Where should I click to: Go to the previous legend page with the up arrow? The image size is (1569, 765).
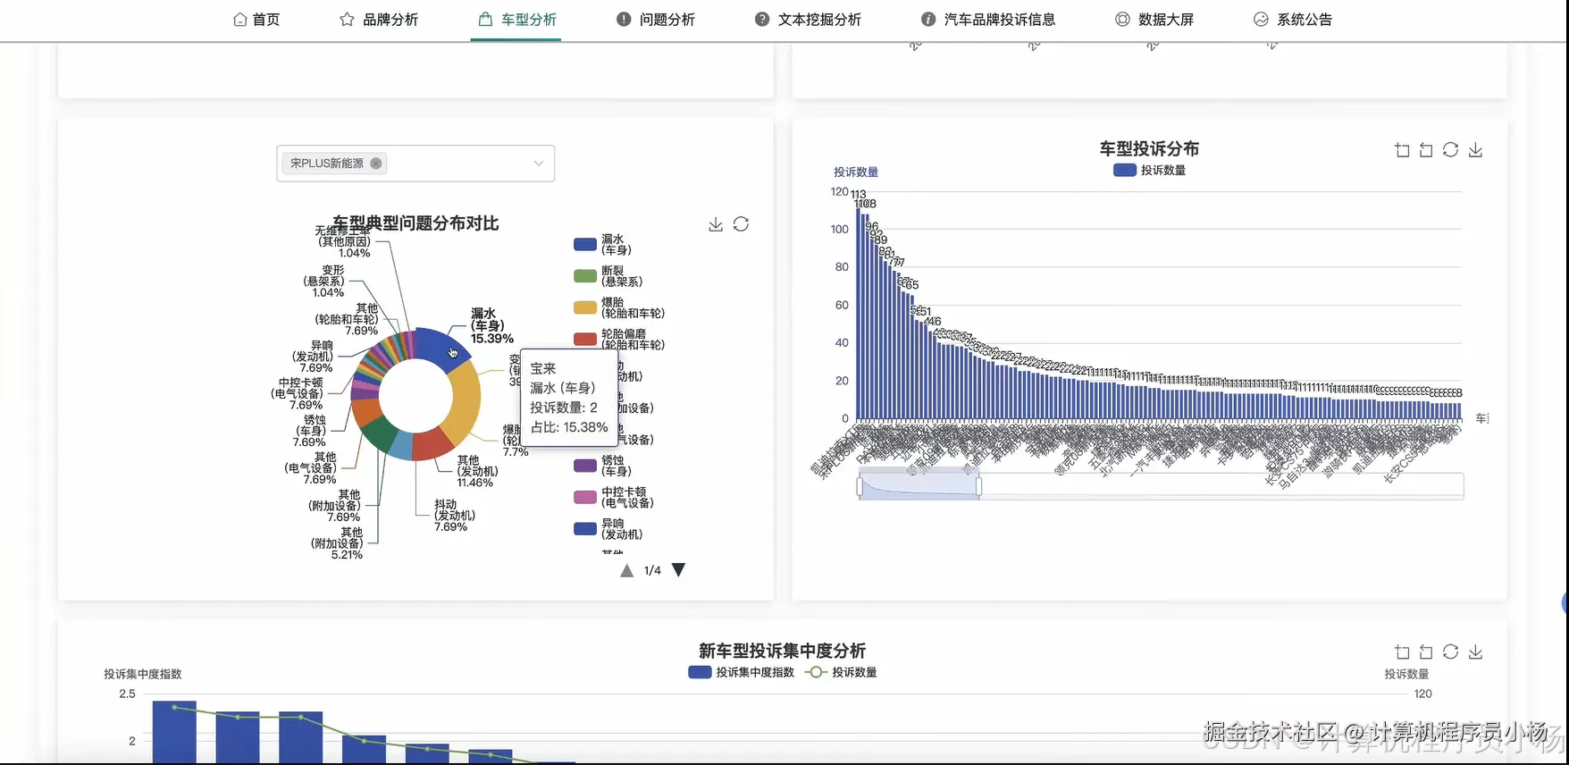[x=626, y=570]
